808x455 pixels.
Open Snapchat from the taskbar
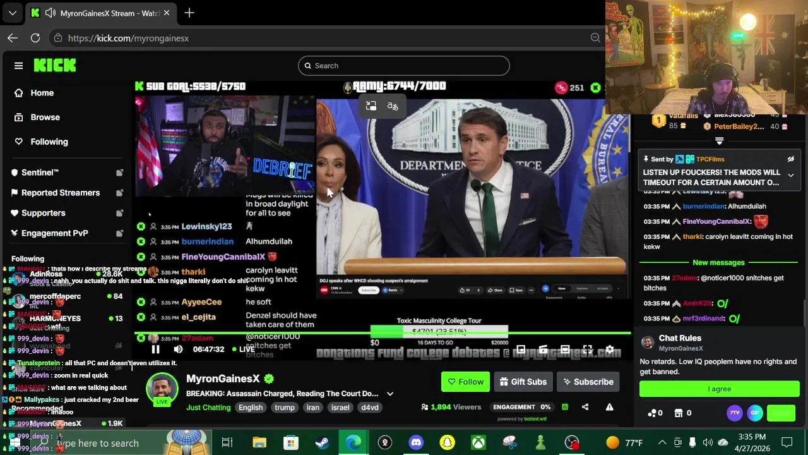coord(447,442)
